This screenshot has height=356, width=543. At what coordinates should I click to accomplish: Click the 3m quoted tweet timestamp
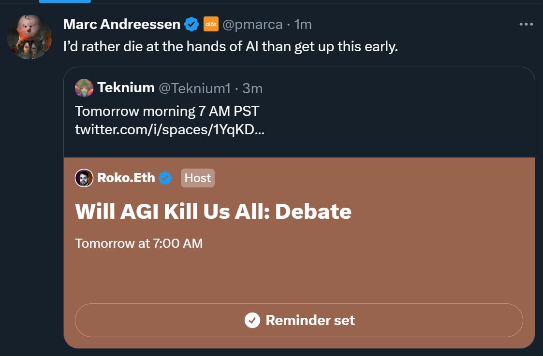[x=252, y=88]
